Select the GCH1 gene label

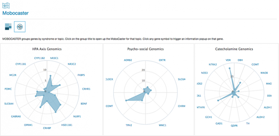(209, 117)
